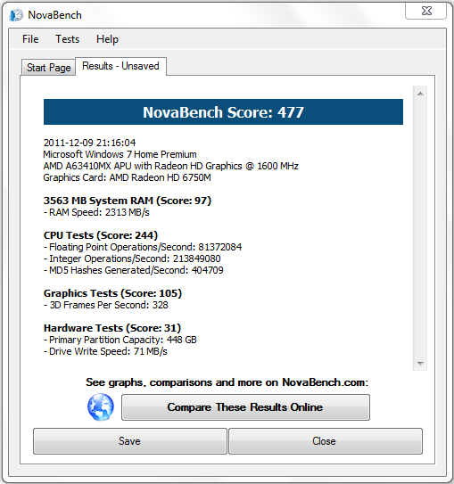Click Compare These Results Online button
This screenshot has height=484, width=454.
(x=245, y=407)
